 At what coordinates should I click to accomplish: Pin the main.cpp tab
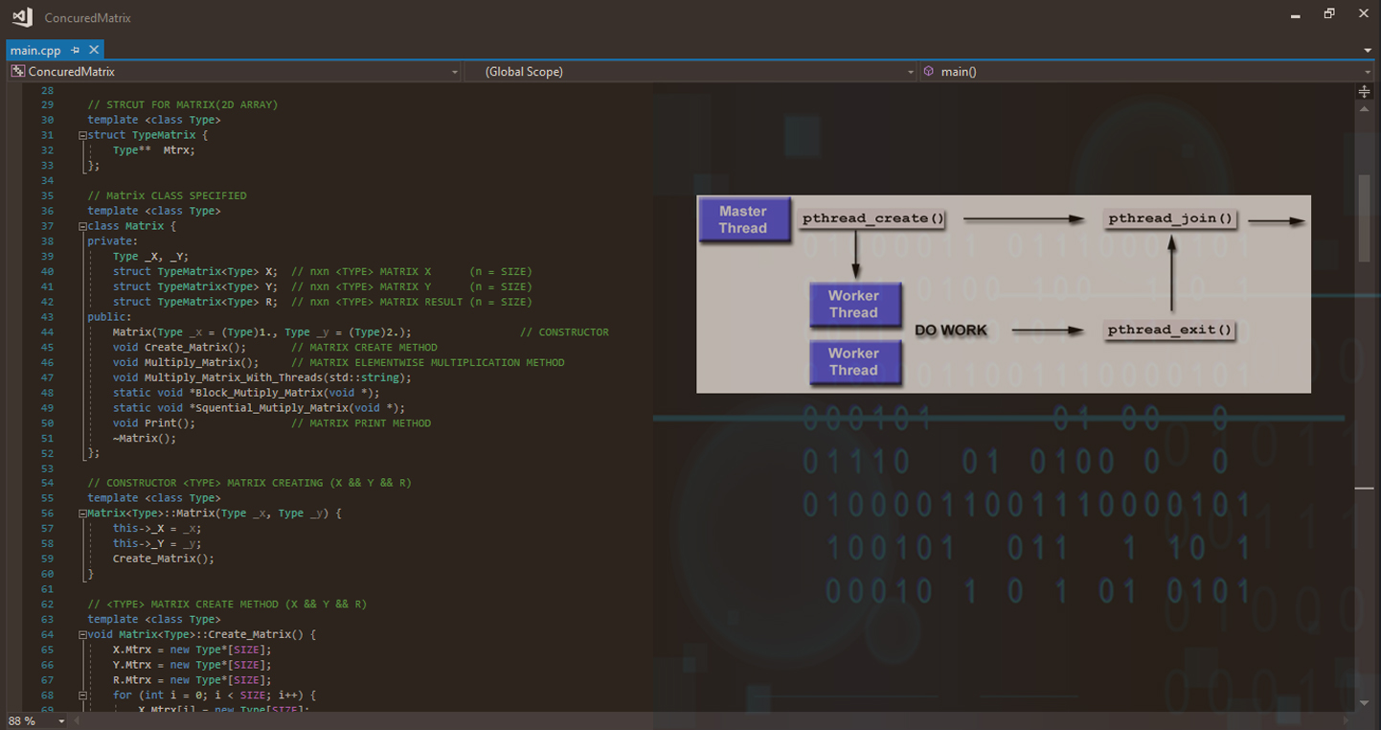point(76,50)
